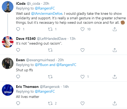Reply to Eric Thomson's tweet
This screenshot has width=127, height=109.
point(18,103)
